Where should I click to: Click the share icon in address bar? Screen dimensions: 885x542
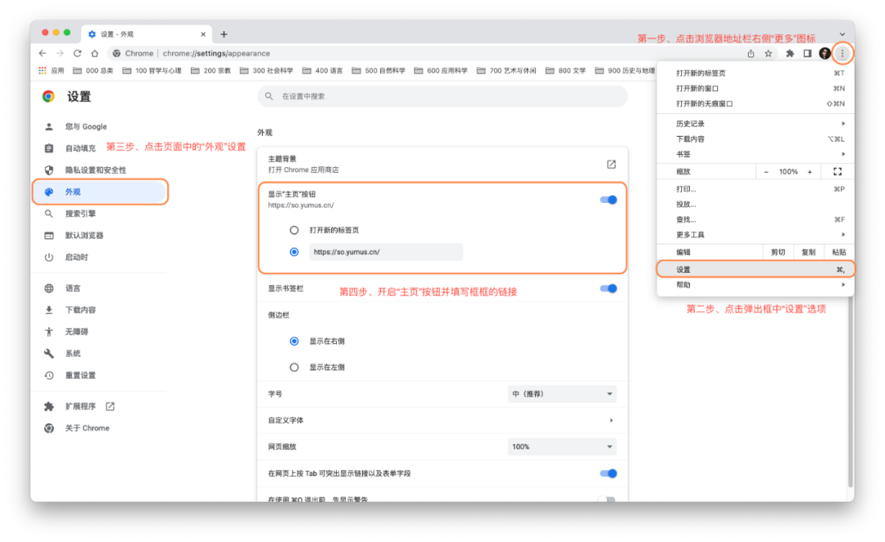pyautogui.click(x=751, y=53)
